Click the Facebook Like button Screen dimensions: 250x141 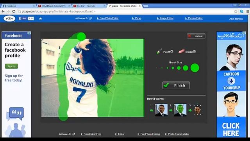click(x=23, y=18)
